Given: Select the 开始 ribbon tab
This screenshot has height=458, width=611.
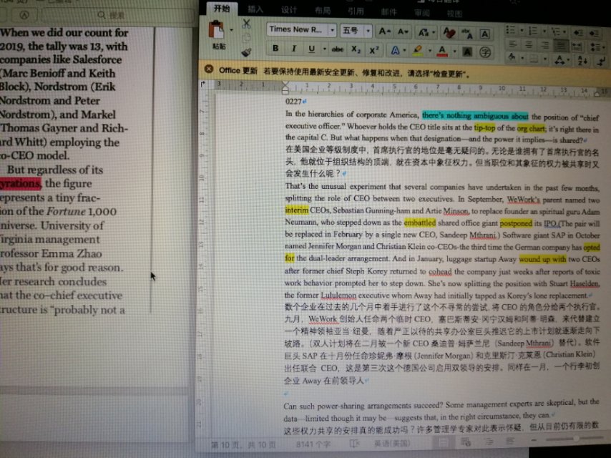Looking at the screenshot, I should pyautogui.click(x=222, y=8).
